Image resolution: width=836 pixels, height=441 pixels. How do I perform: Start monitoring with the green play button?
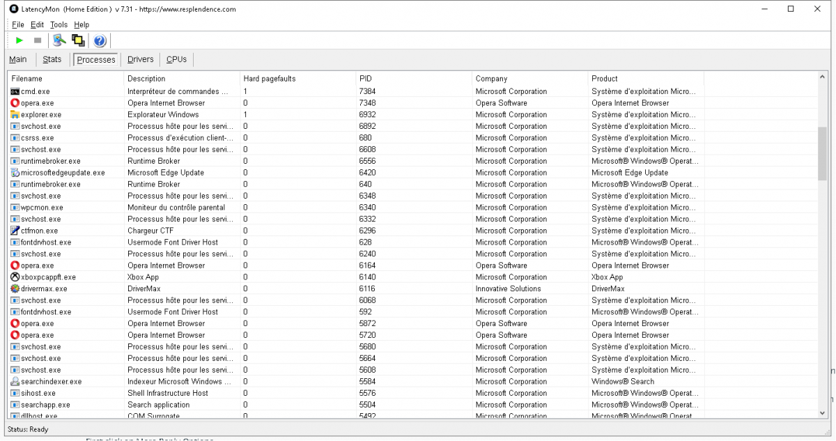tap(20, 40)
